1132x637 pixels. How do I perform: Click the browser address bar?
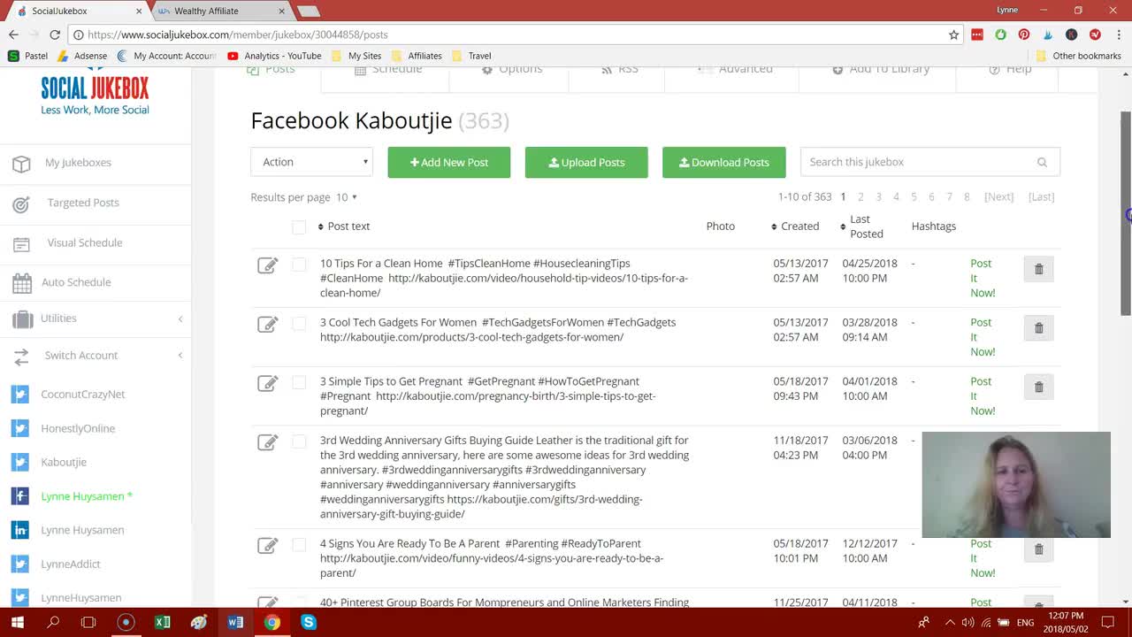pyautogui.click(x=513, y=35)
